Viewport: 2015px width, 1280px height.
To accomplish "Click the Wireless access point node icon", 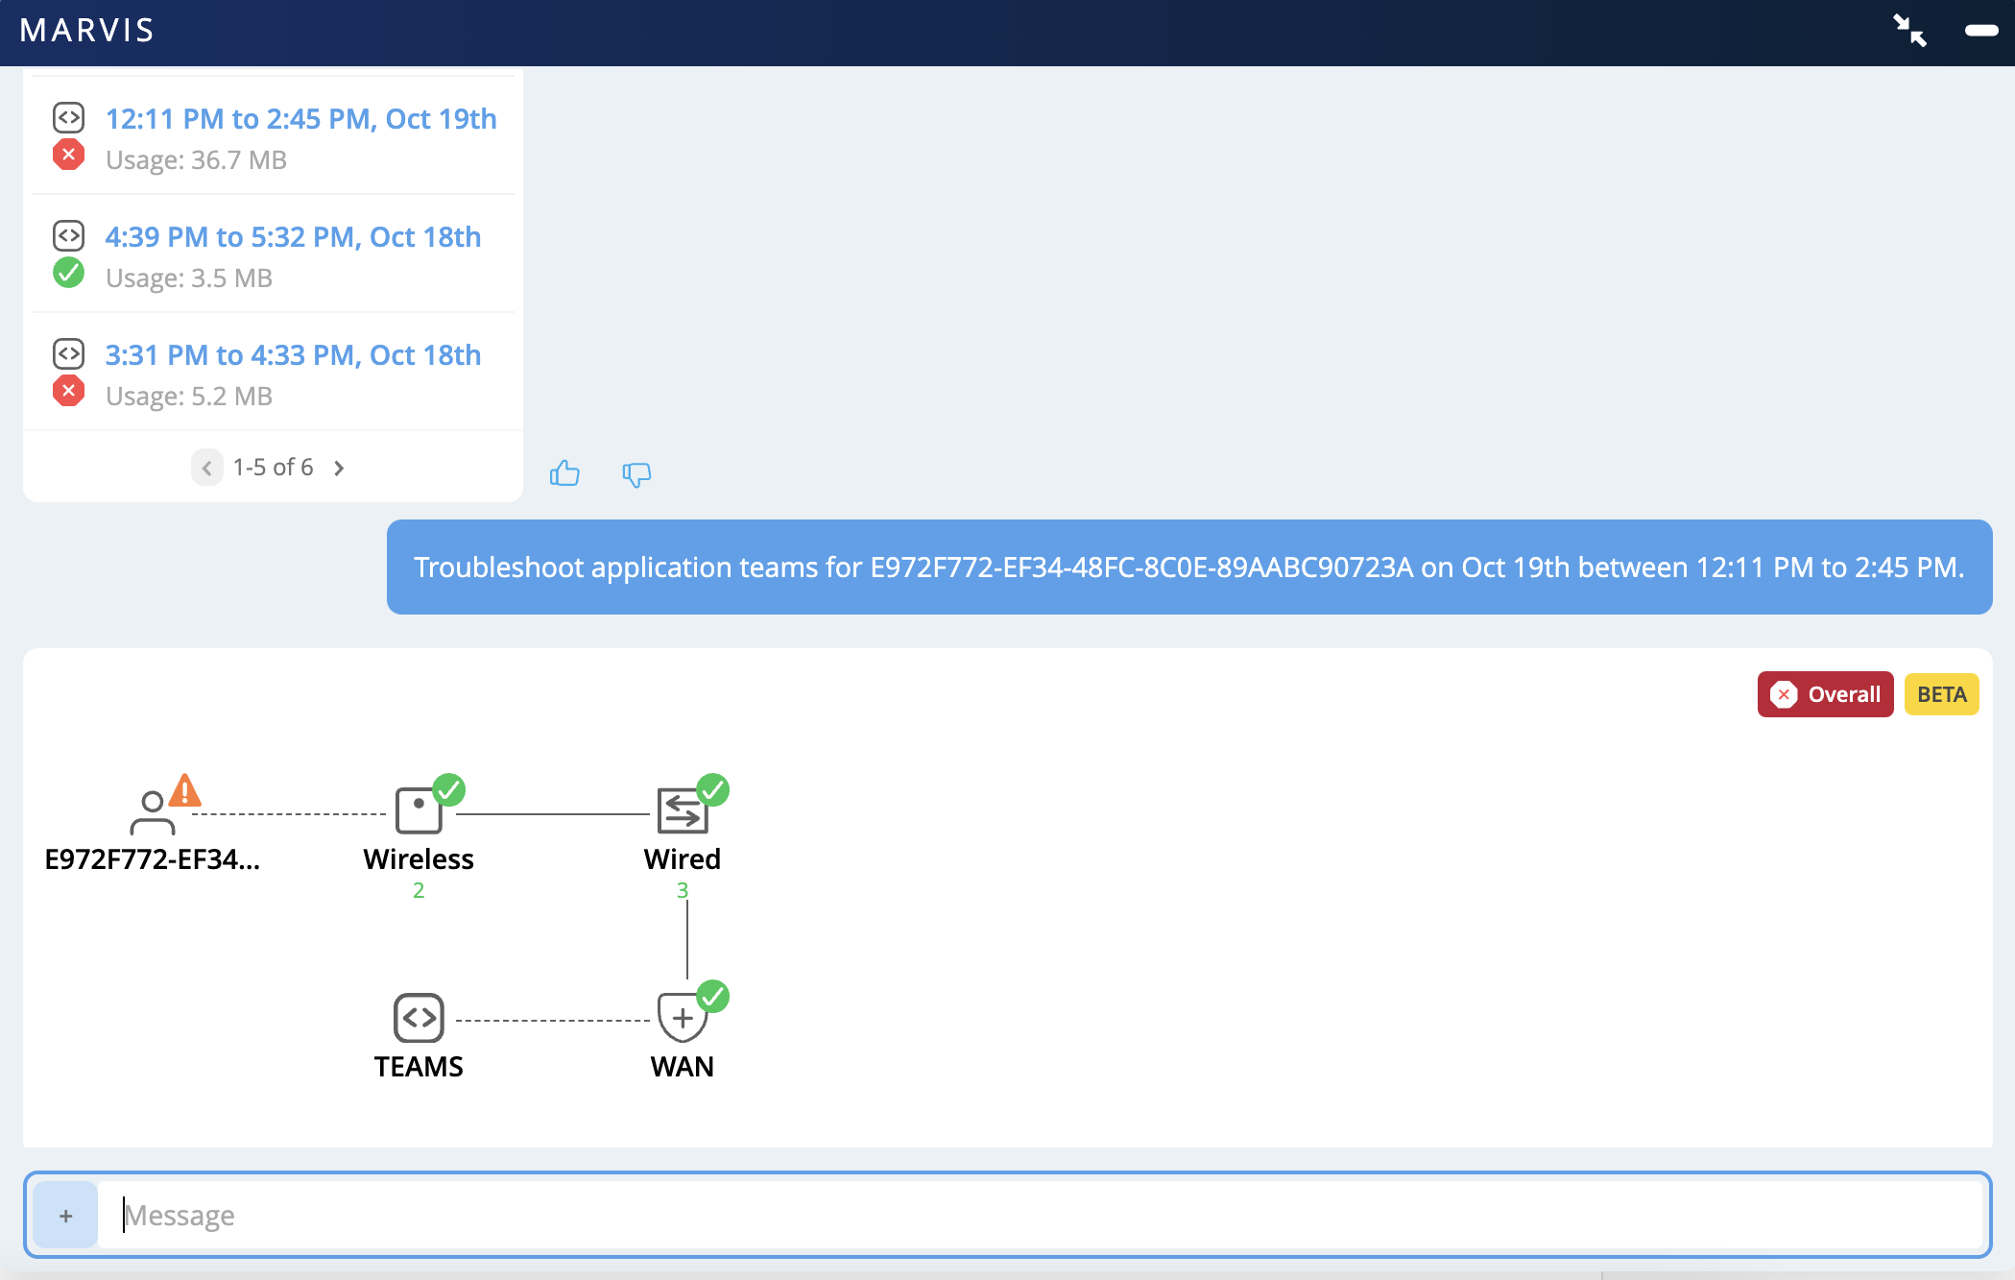I will (x=419, y=811).
